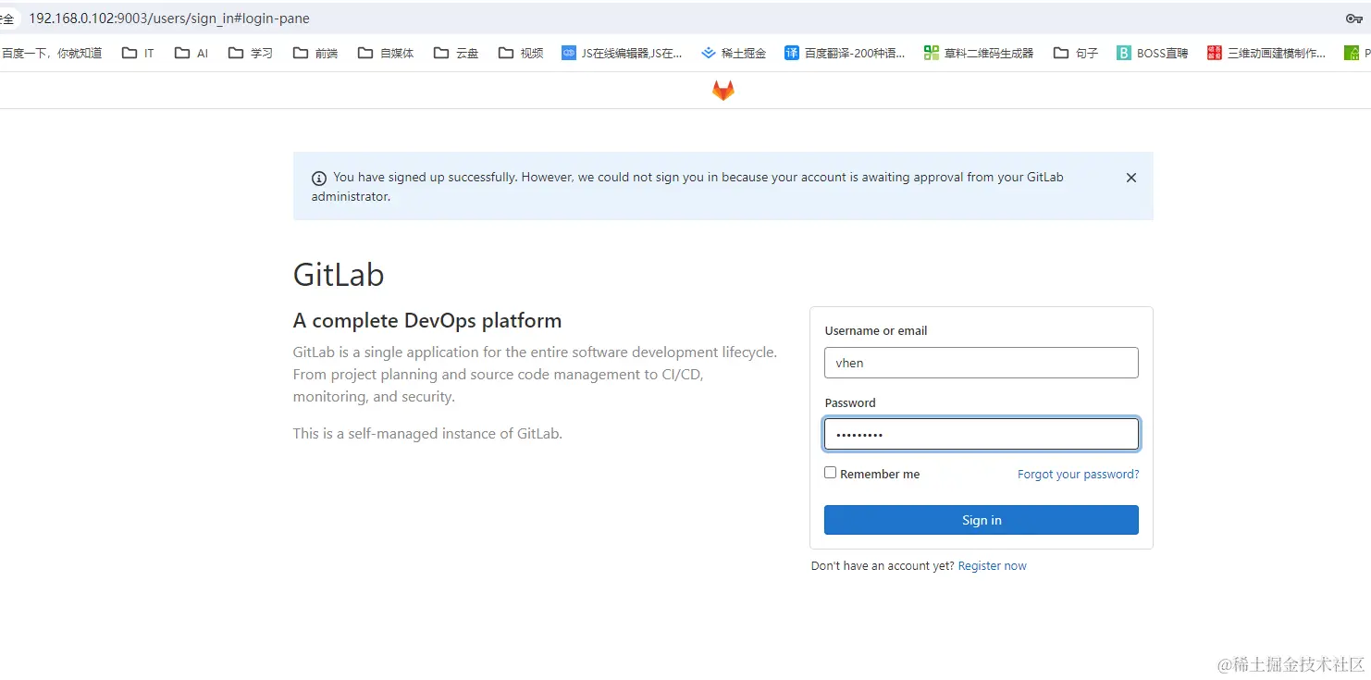The width and height of the screenshot is (1371, 680).
Task: Focus the Username or email field
Action: pos(981,363)
